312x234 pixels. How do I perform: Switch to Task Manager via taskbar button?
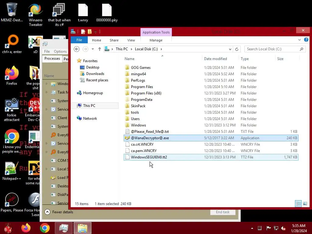(x=64, y=228)
